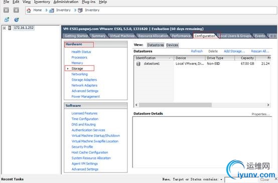278x183 pixels.
Task: Click the Home icon in breadcrumb
Action: 29,10
